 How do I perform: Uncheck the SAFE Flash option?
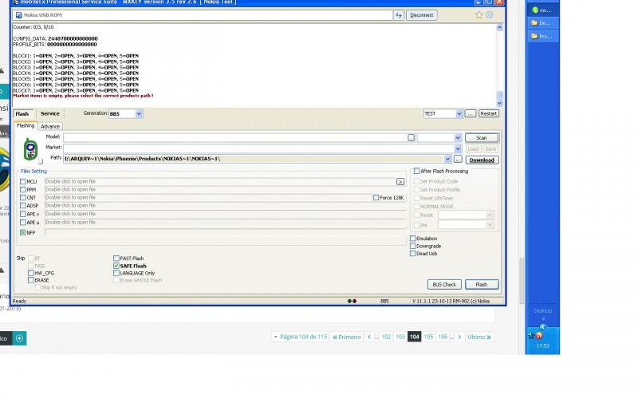tap(116, 266)
